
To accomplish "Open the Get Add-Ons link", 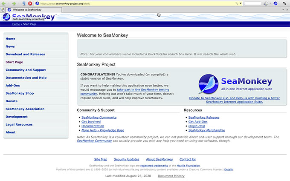I will tap(198, 122).
